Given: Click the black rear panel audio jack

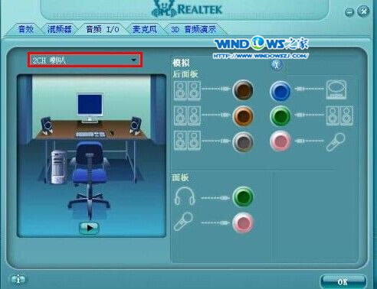Looking at the screenshot, I should click(x=243, y=90).
